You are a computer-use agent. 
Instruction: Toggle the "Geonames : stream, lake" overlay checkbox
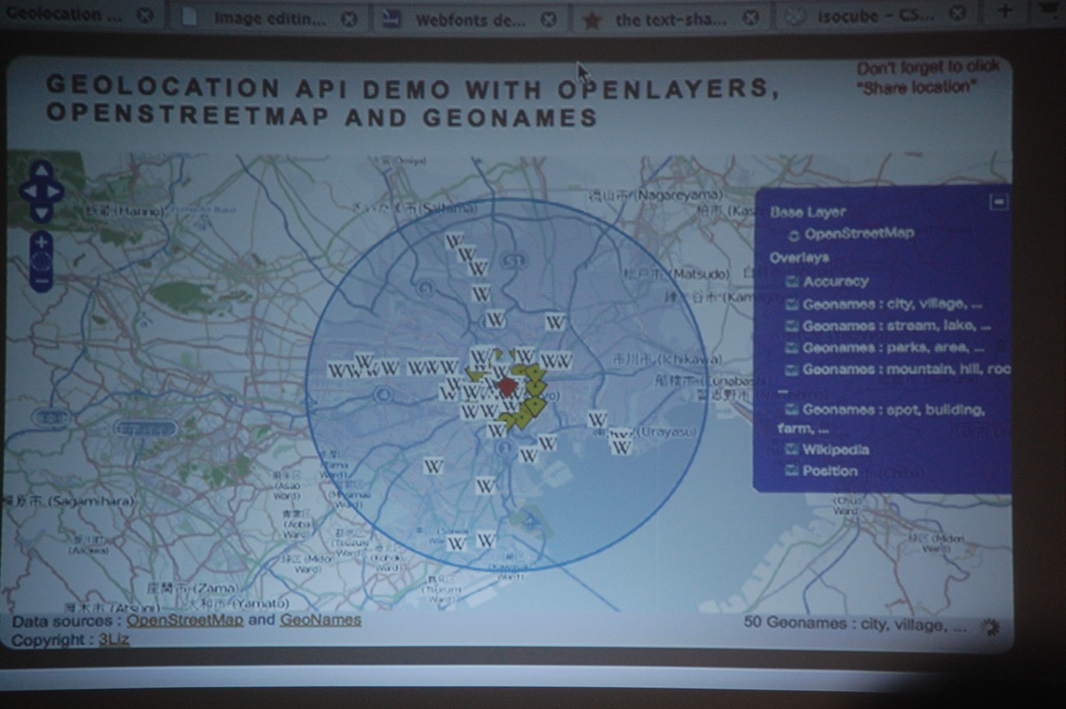pos(792,326)
